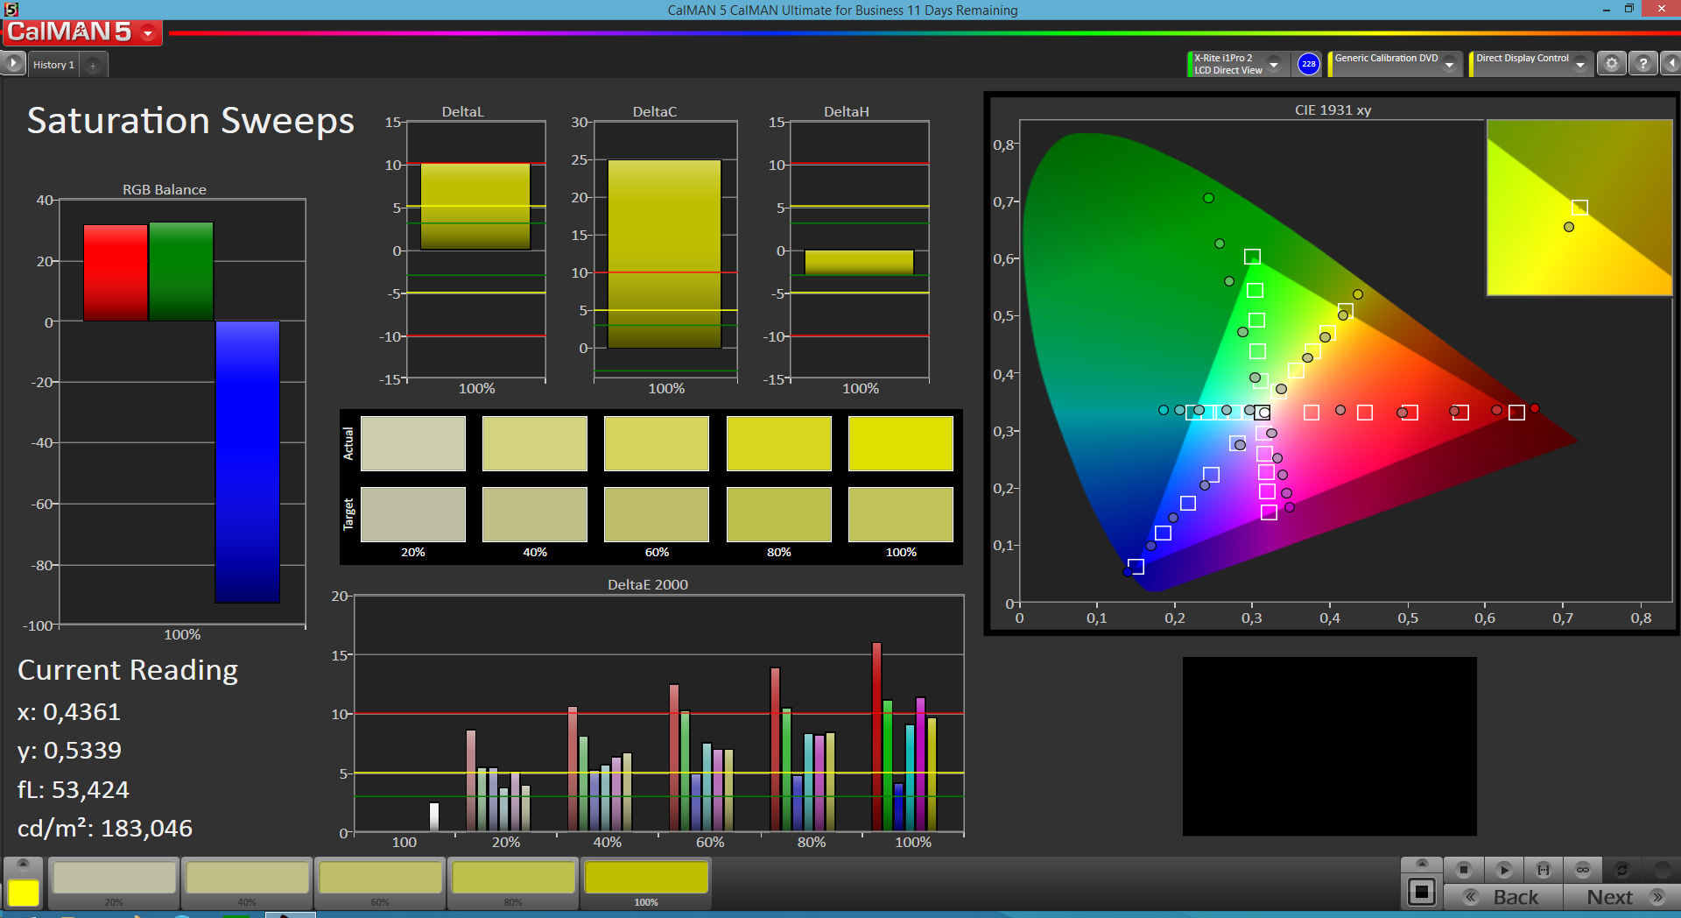
Task: Expand the history sidebar play arrow
Action: pyautogui.click(x=13, y=64)
